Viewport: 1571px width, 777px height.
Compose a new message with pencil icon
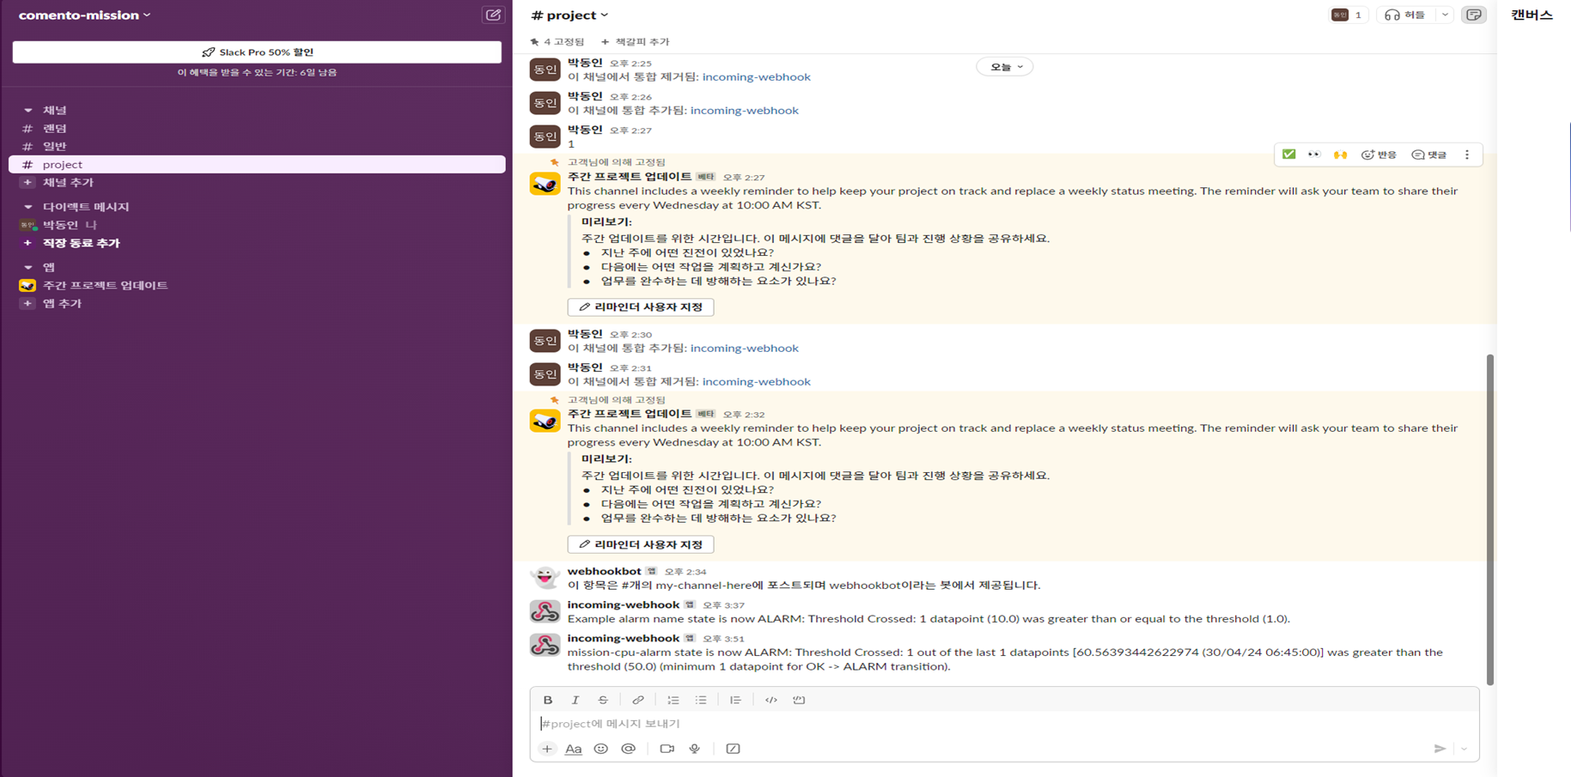coord(493,15)
